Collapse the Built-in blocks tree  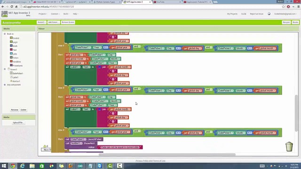pyautogui.click(x=5, y=34)
